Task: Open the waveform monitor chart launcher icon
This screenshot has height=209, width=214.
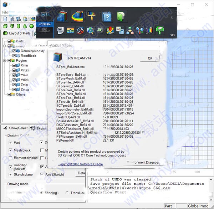Action: (70, 30)
